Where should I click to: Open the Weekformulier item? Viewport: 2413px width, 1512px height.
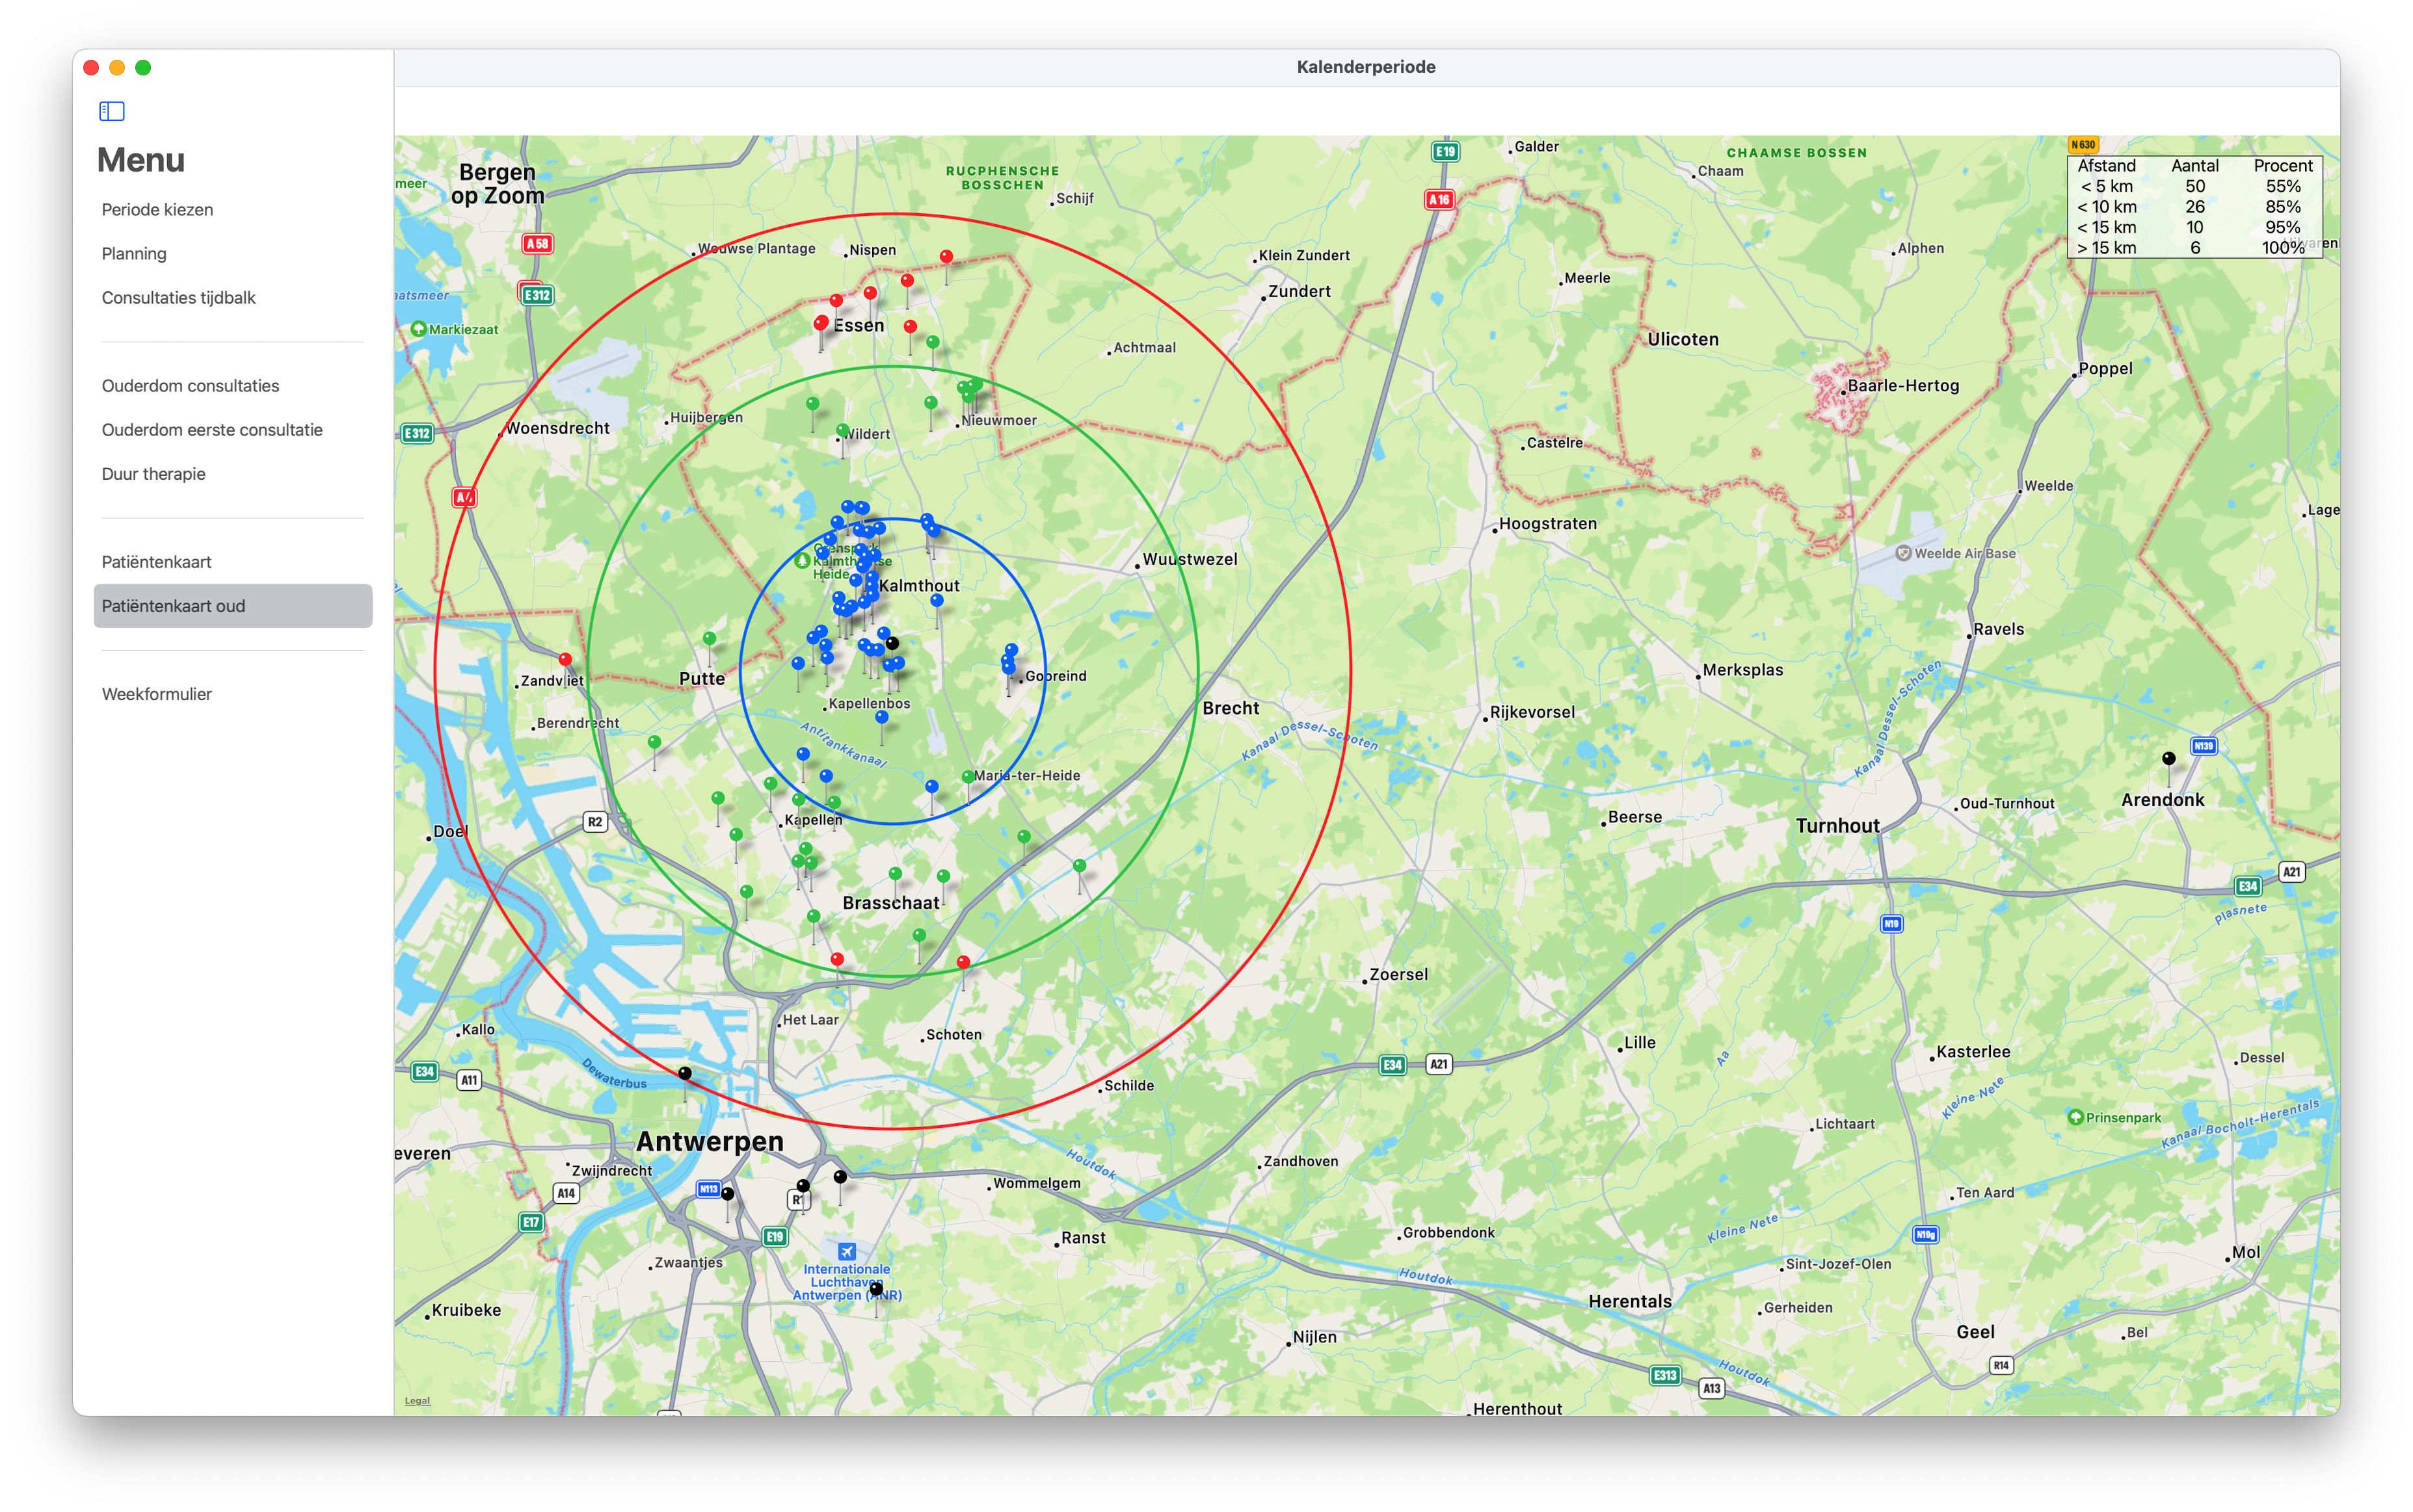tap(156, 693)
